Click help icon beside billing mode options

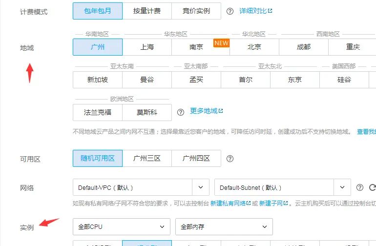pyautogui.click(x=230, y=11)
